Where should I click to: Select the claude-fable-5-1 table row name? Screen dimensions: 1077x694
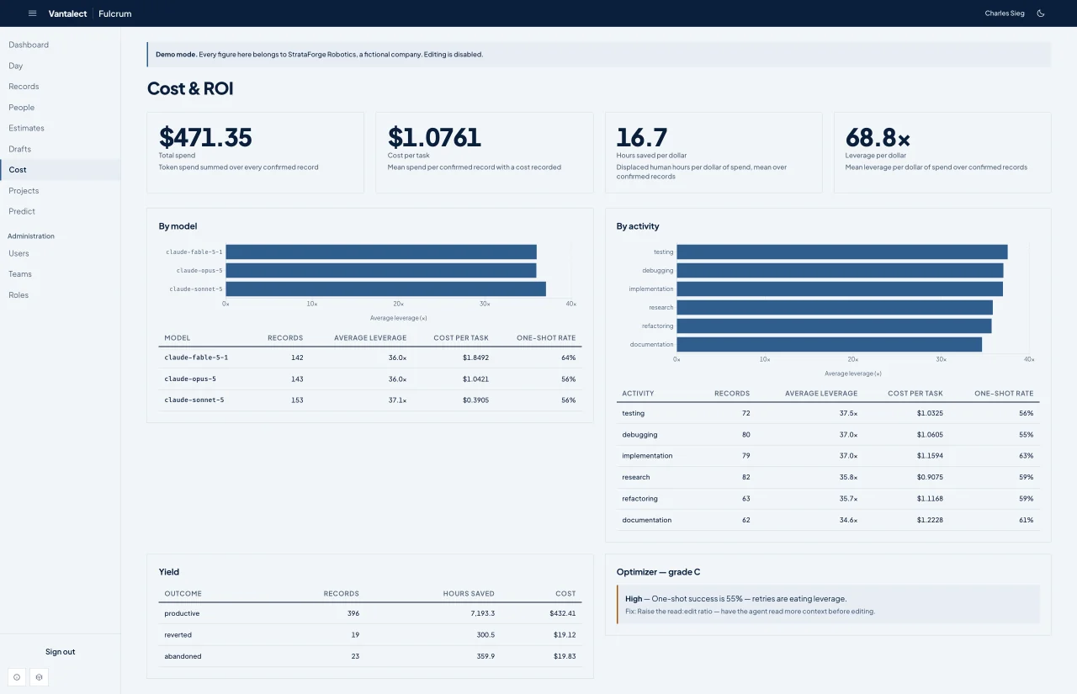click(x=196, y=358)
